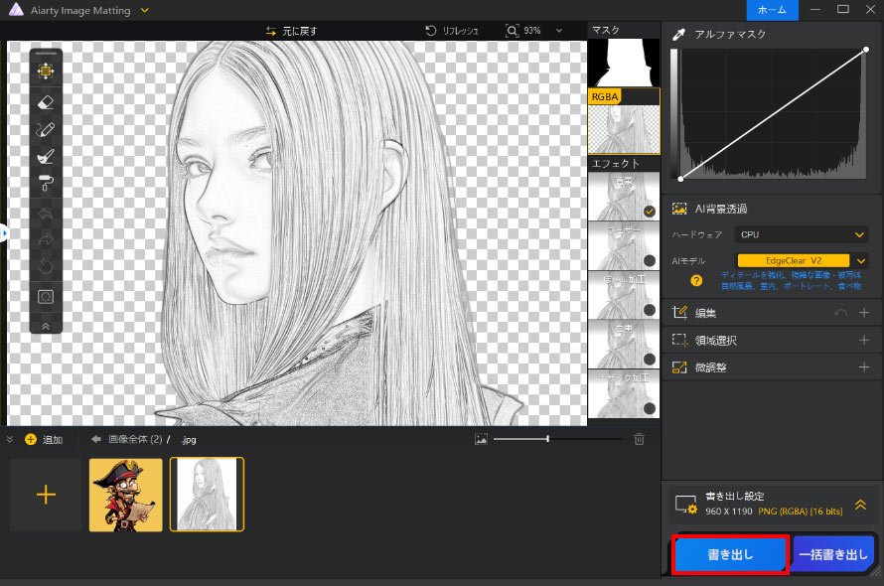Open the ハードウェア CPU dropdown
Viewport: 884px width, 586px height.
801,235
